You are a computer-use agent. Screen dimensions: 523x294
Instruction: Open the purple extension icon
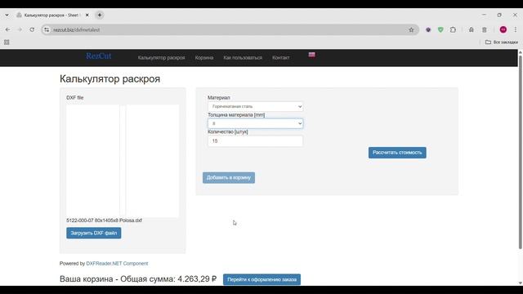click(428, 29)
